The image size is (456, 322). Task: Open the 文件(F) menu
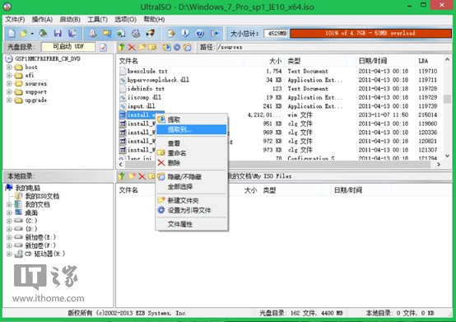pyautogui.click(x=15, y=20)
